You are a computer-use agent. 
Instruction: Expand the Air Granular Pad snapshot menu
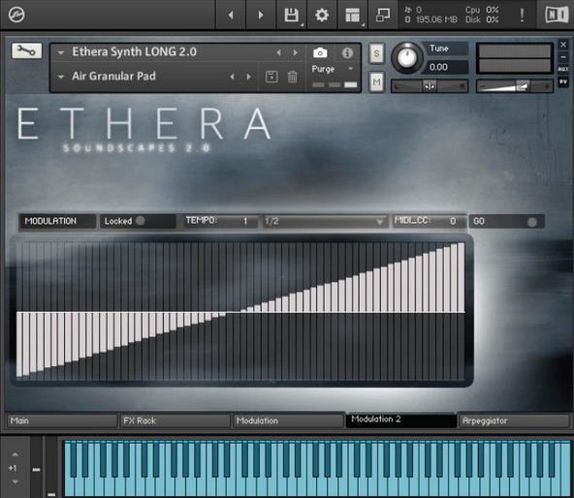(x=61, y=77)
